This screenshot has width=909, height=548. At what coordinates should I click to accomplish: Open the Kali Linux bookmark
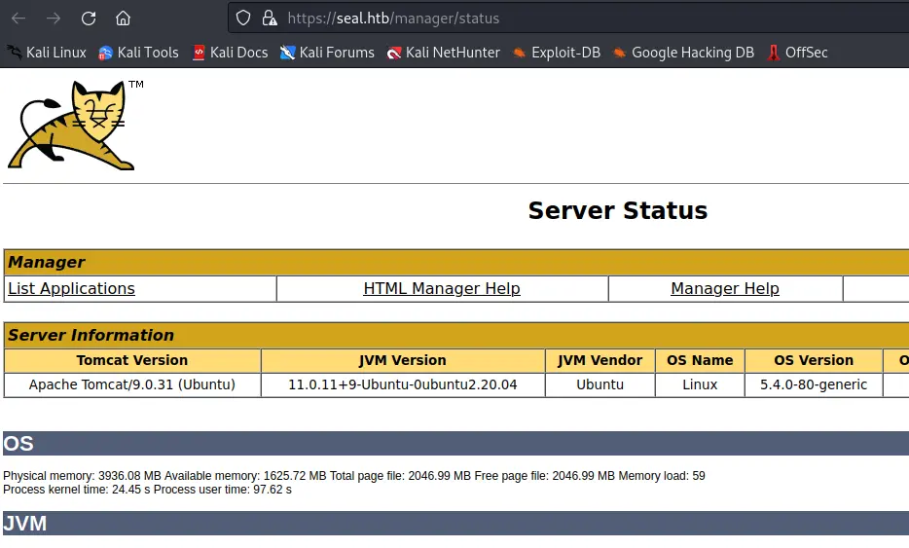(x=47, y=53)
